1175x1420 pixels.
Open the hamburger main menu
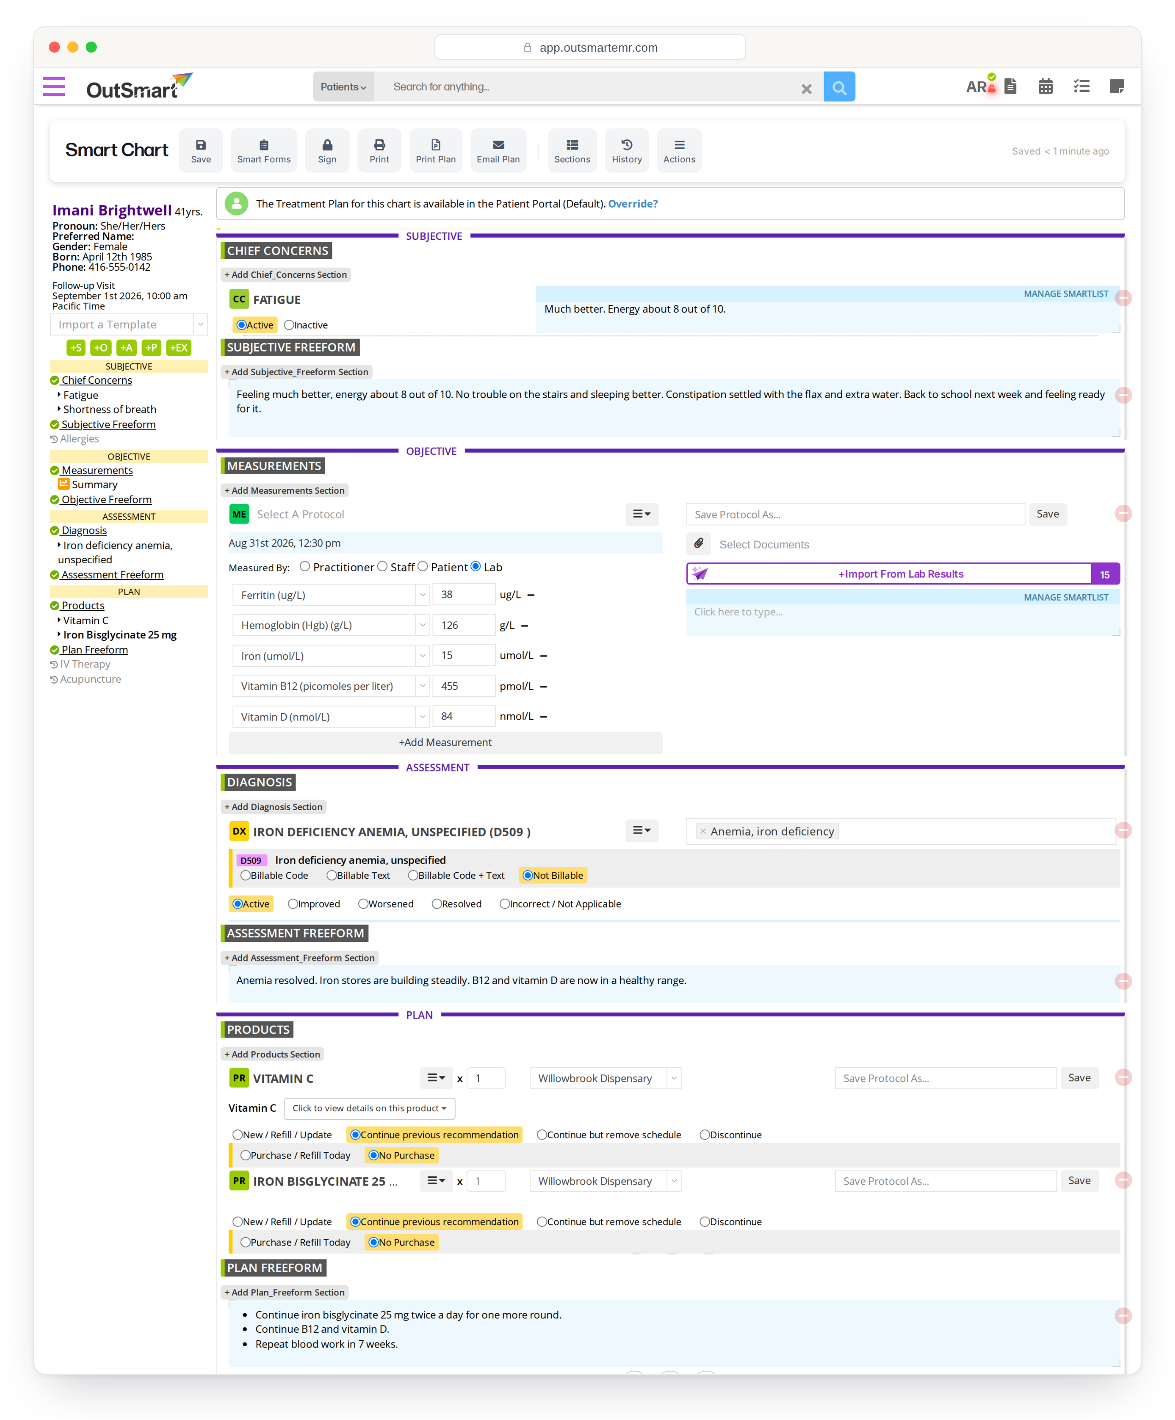pos(53,87)
